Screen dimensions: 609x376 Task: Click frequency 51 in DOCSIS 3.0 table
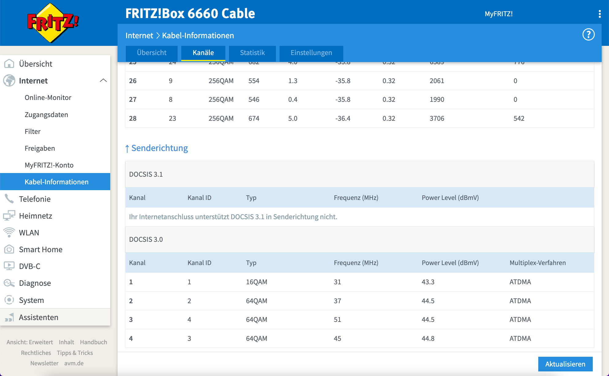click(x=337, y=319)
